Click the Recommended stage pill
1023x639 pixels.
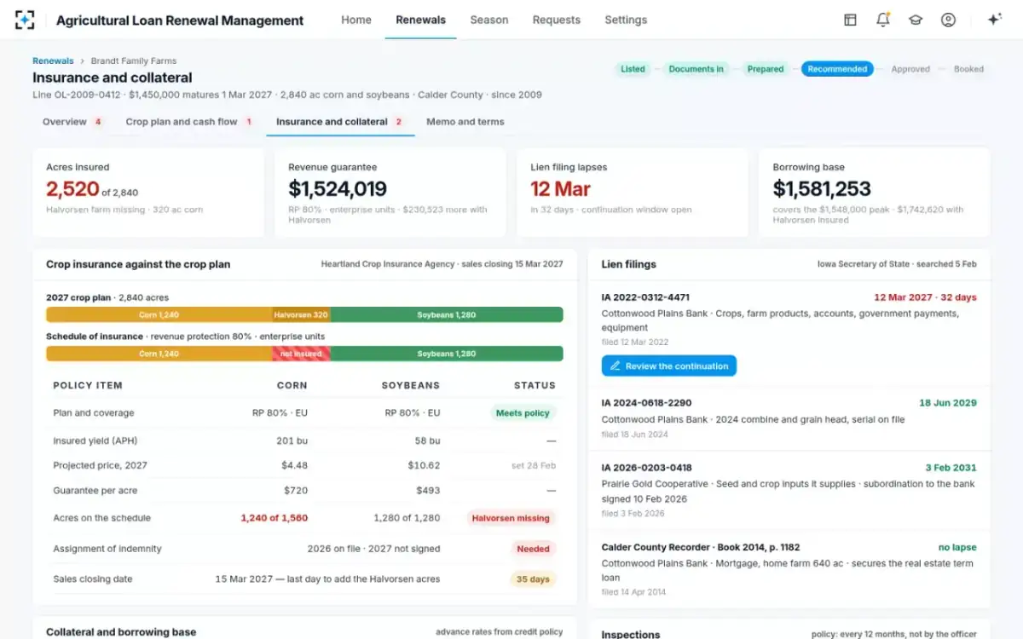click(x=837, y=69)
